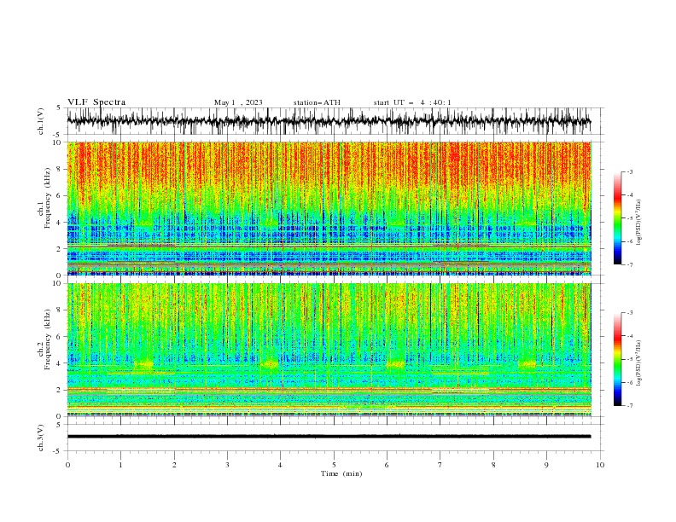Click the "Time (min)" axis title
This screenshot has height=522, width=676.
(341, 473)
